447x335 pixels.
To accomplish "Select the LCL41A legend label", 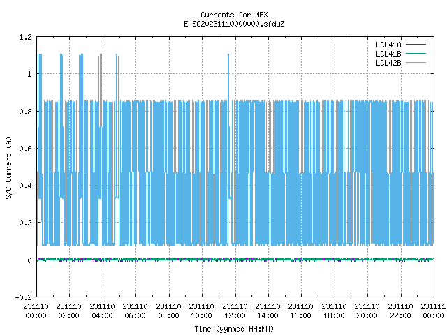I will pyautogui.click(x=388, y=45).
